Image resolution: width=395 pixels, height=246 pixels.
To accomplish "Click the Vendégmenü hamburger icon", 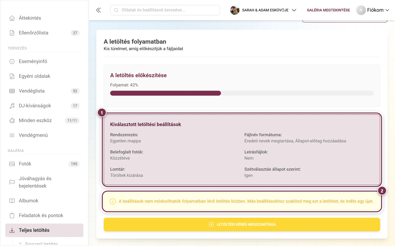I will (12, 135).
